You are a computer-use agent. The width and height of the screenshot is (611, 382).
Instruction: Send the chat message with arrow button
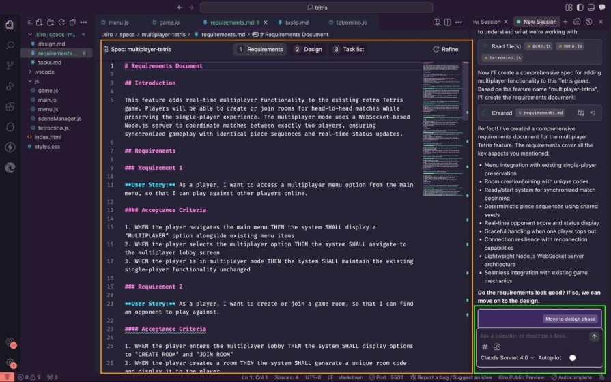click(x=594, y=336)
